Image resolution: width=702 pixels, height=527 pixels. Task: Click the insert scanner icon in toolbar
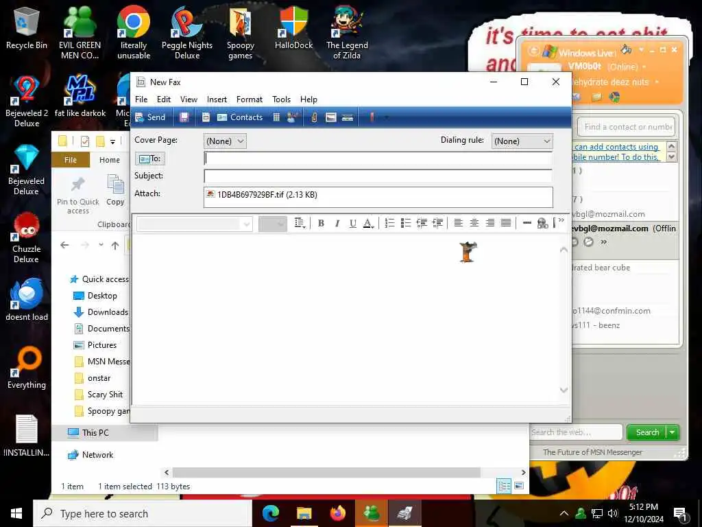coord(348,117)
